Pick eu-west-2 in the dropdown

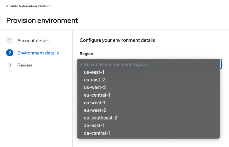point(149,110)
